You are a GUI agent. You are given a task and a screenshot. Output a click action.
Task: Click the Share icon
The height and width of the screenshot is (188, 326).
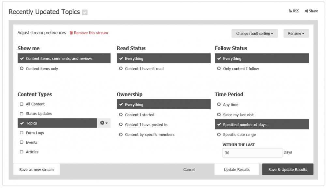click(306, 11)
